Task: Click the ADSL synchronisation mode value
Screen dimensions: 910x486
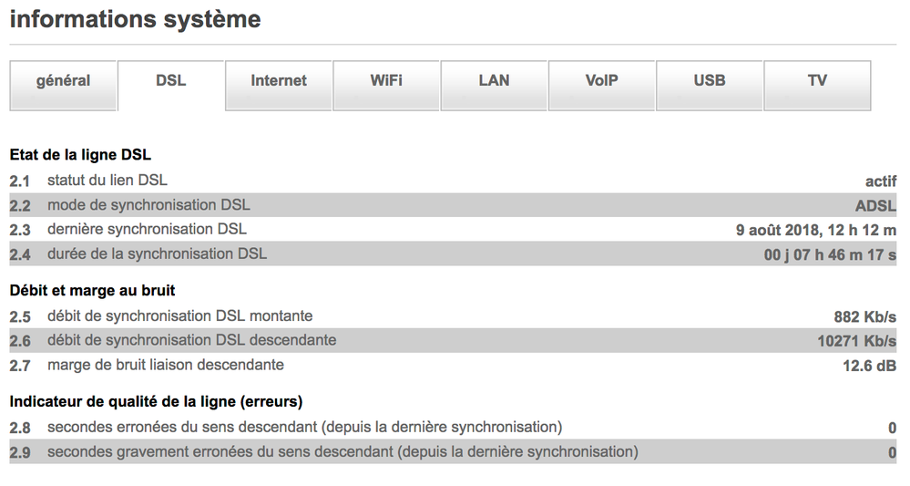Action: 875,206
